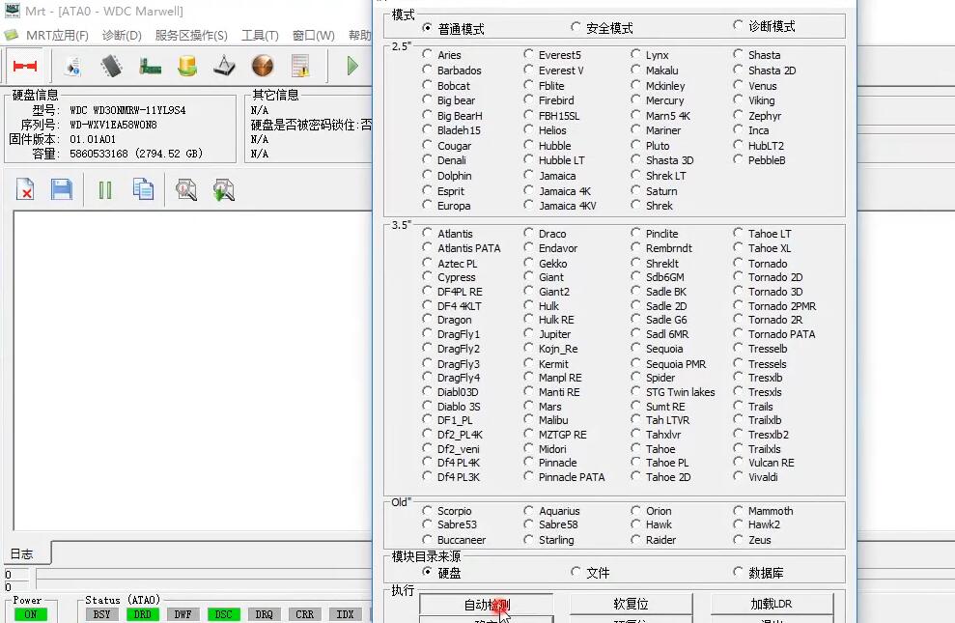Screen dimensions: 955x623
Task: Click the BSY status indicator
Action: coord(101,614)
